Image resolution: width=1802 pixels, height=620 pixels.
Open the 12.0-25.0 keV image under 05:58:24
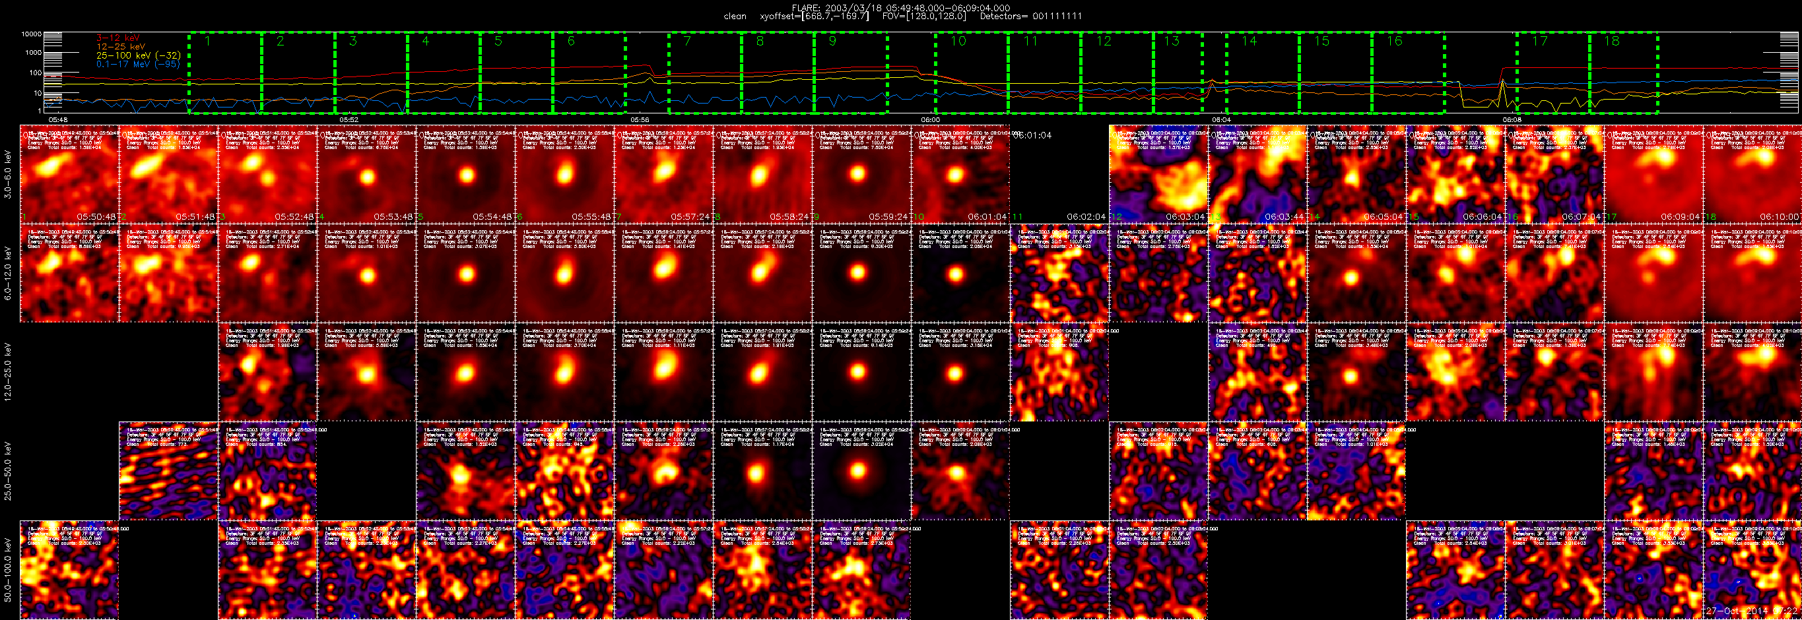coord(762,372)
